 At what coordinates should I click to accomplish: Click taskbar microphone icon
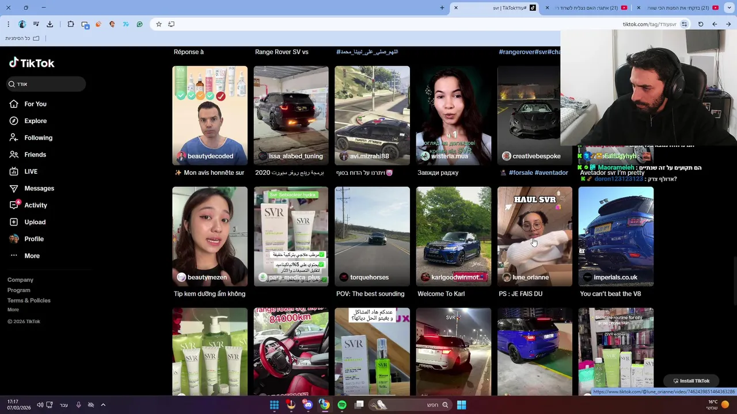click(x=78, y=405)
